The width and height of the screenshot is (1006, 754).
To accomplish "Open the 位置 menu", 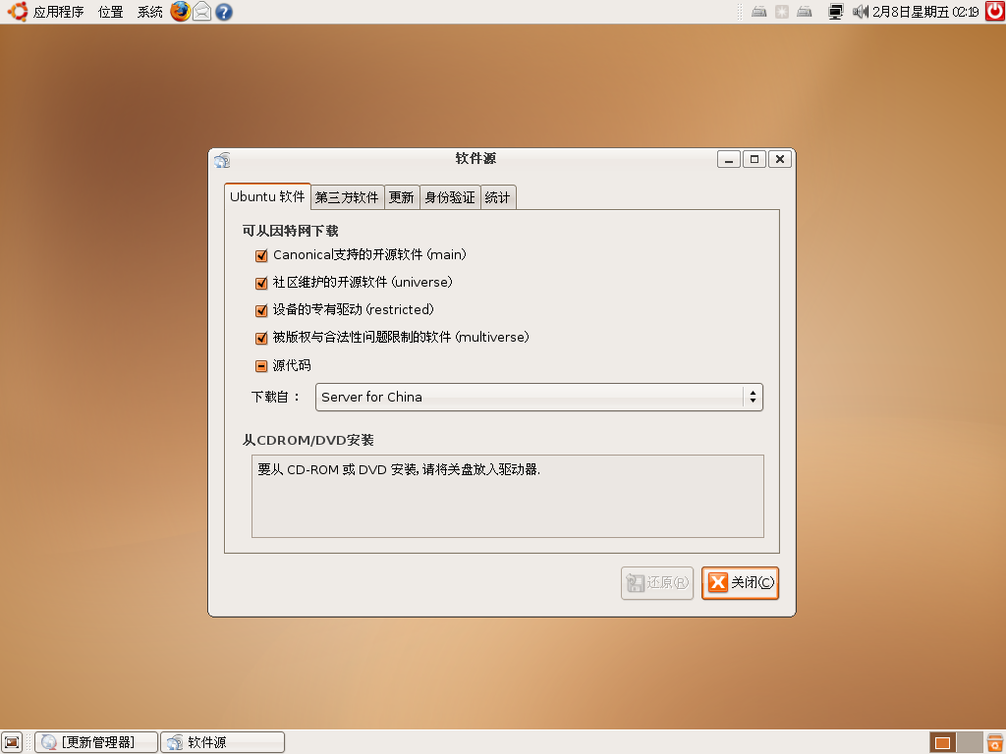I will pos(110,12).
